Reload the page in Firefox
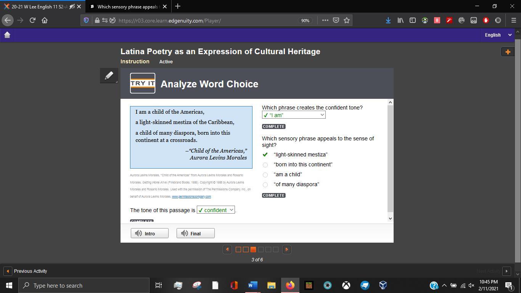Image resolution: width=521 pixels, height=293 pixels. (x=32, y=20)
